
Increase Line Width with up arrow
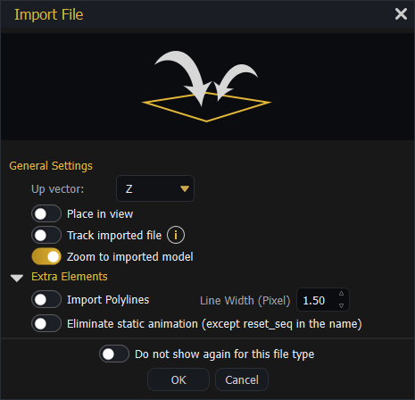341,294
